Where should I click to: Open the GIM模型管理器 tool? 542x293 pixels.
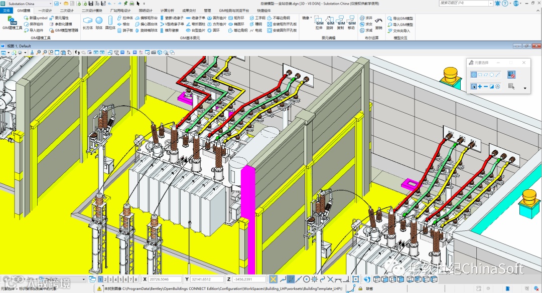(64, 31)
